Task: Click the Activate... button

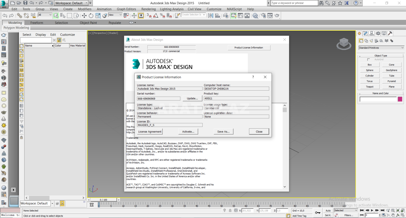Action: pos(188,131)
